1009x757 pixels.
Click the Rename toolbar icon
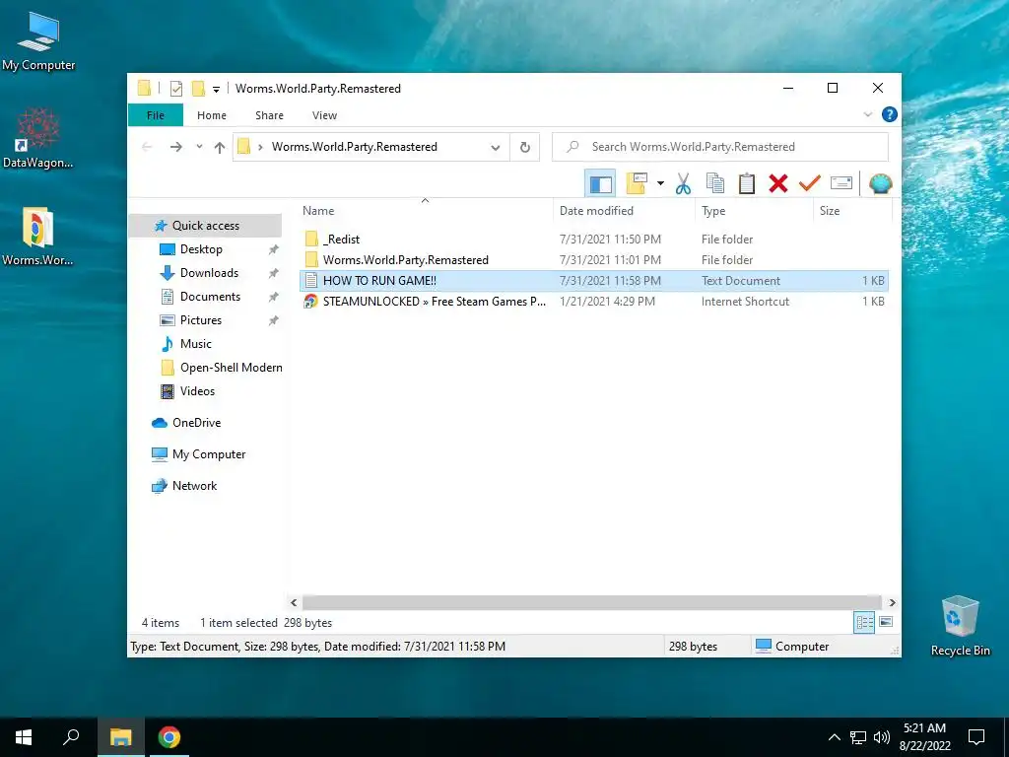tap(841, 183)
